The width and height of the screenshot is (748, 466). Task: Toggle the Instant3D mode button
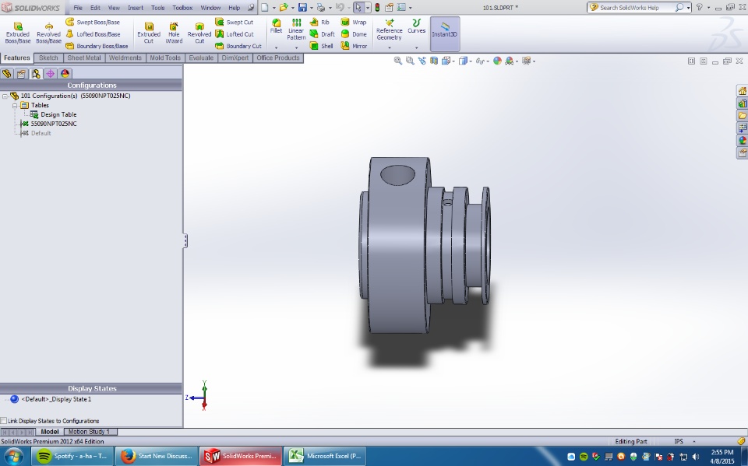tap(445, 33)
